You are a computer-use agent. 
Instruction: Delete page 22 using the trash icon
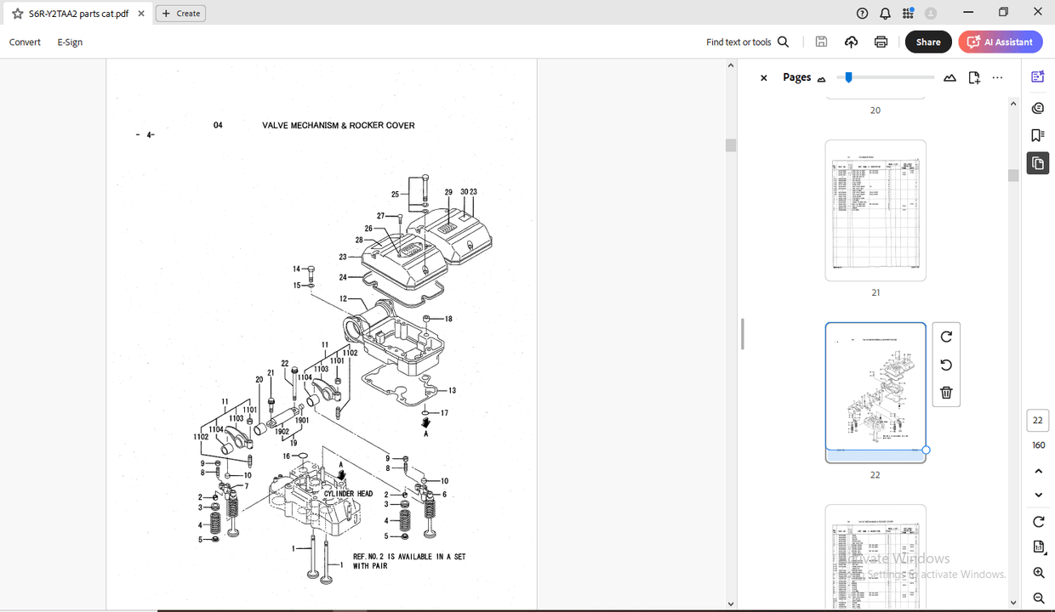(x=946, y=392)
